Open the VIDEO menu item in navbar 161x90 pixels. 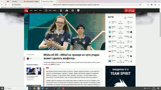pos(40,10)
